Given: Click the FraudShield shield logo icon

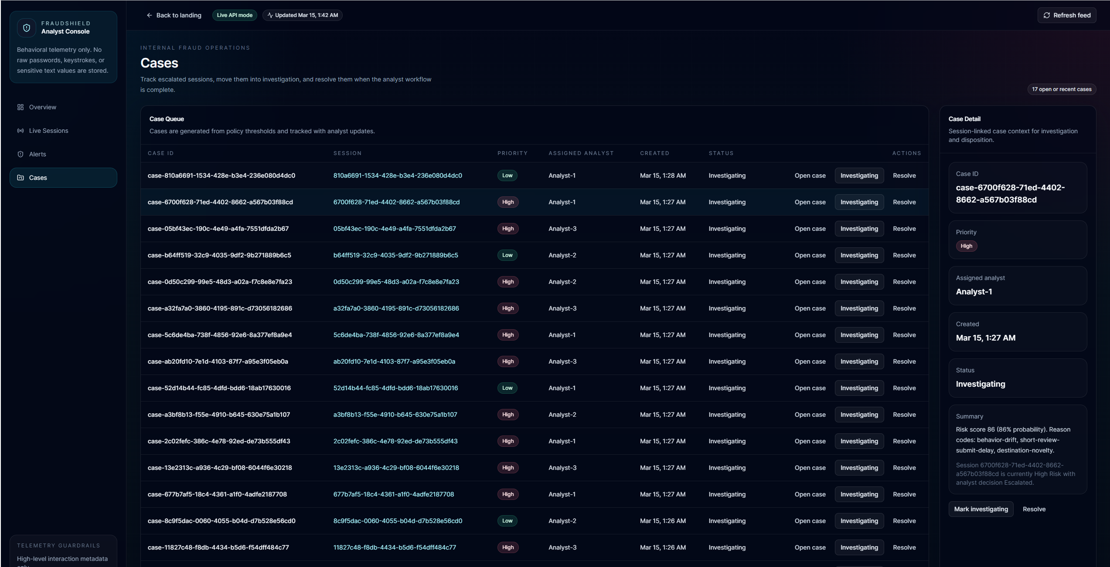Looking at the screenshot, I should [27, 28].
